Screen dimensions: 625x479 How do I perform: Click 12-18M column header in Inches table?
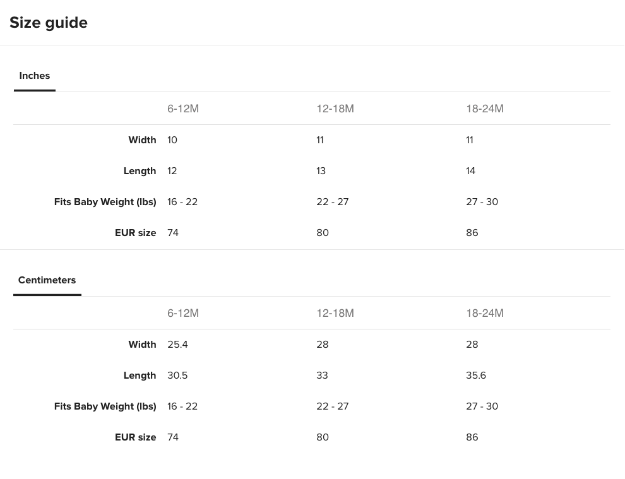coord(335,109)
